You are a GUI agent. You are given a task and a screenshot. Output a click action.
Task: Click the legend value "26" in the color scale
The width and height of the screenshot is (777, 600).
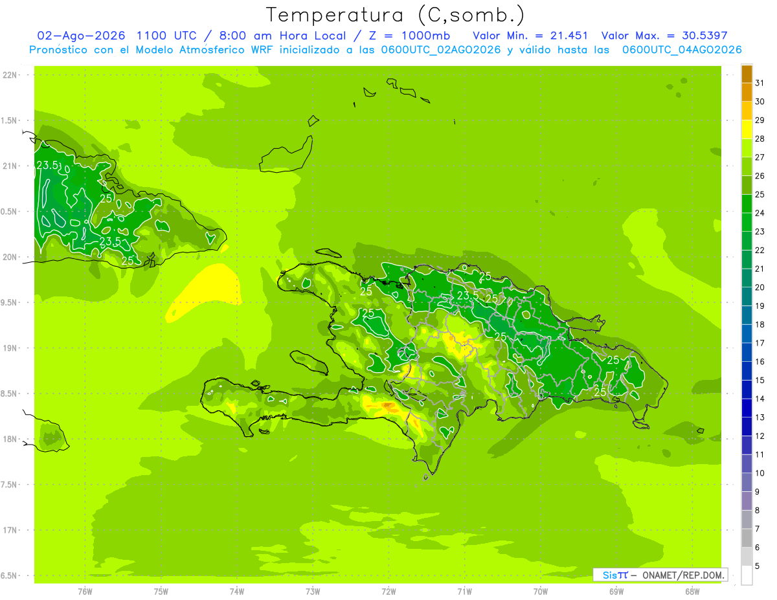click(x=760, y=176)
